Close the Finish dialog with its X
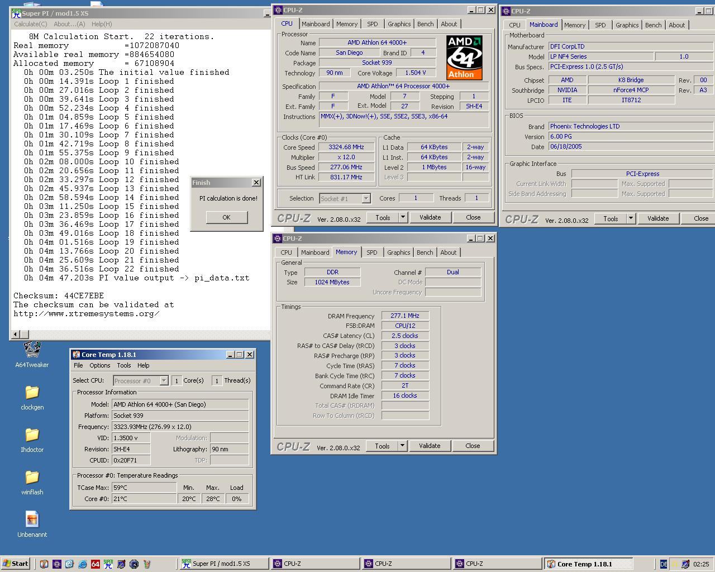Viewport: 715px width, 572px height. pos(256,183)
